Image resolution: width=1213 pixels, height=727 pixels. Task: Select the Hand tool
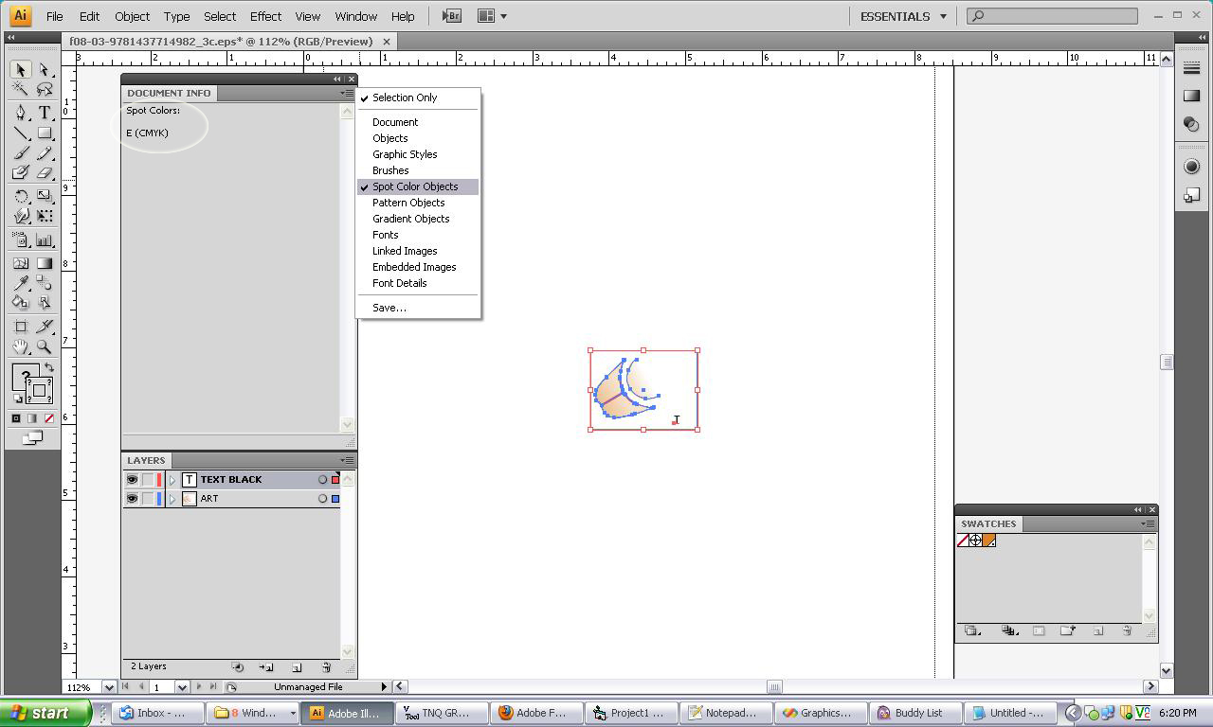tap(21, 347)
